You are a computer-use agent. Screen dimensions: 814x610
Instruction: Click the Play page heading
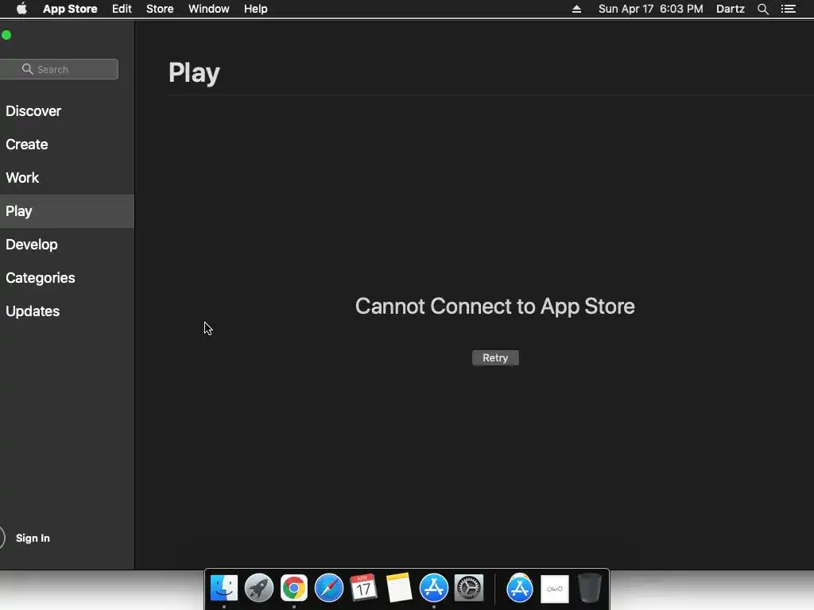pos(194,73)
